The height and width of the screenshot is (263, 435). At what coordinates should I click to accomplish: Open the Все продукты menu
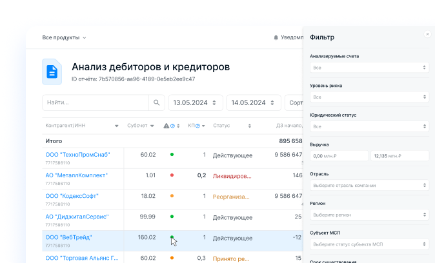(x=64, y=37)
